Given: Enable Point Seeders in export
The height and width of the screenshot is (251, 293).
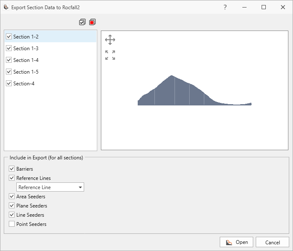Looking at the screenshot, I should click(x=12, y=224).
